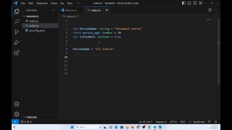232x130 pixels.
Task: Click the remote window indicator in status bar
Action: pos(15,122)
